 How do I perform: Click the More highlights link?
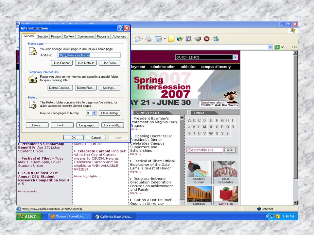point(87,176)
